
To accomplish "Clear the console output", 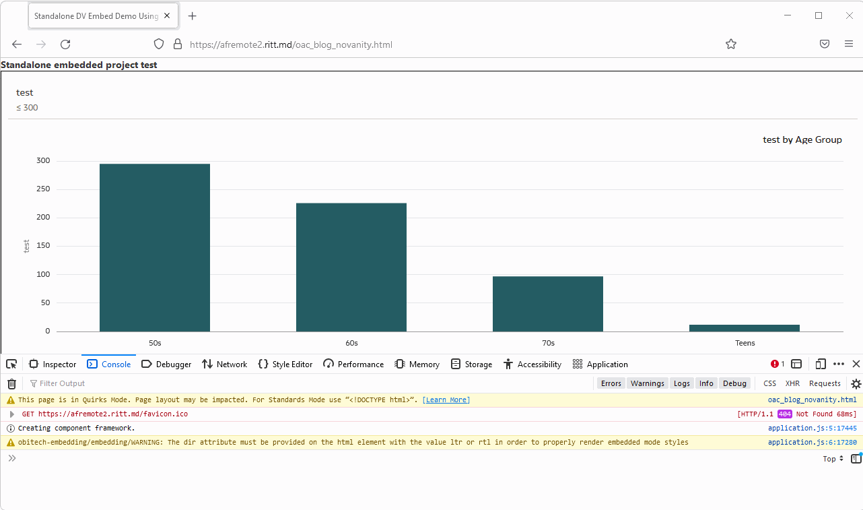I will [x=11, y=383].
